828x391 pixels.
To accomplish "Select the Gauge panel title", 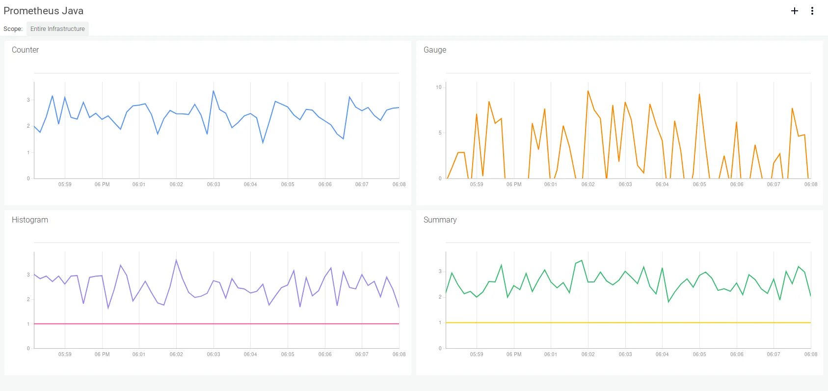I will tap(435, 50).
